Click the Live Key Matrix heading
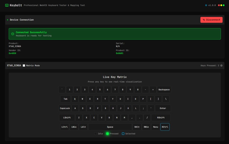Viewport: 229px width, 144px height. coord(115,77)
